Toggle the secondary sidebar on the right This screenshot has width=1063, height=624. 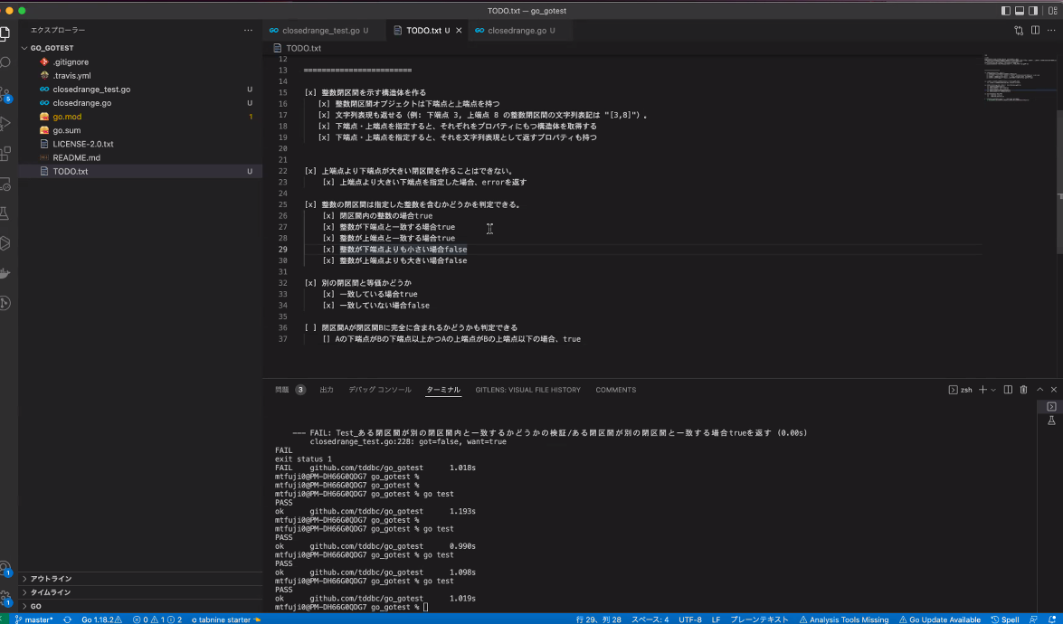[1033, 11]
